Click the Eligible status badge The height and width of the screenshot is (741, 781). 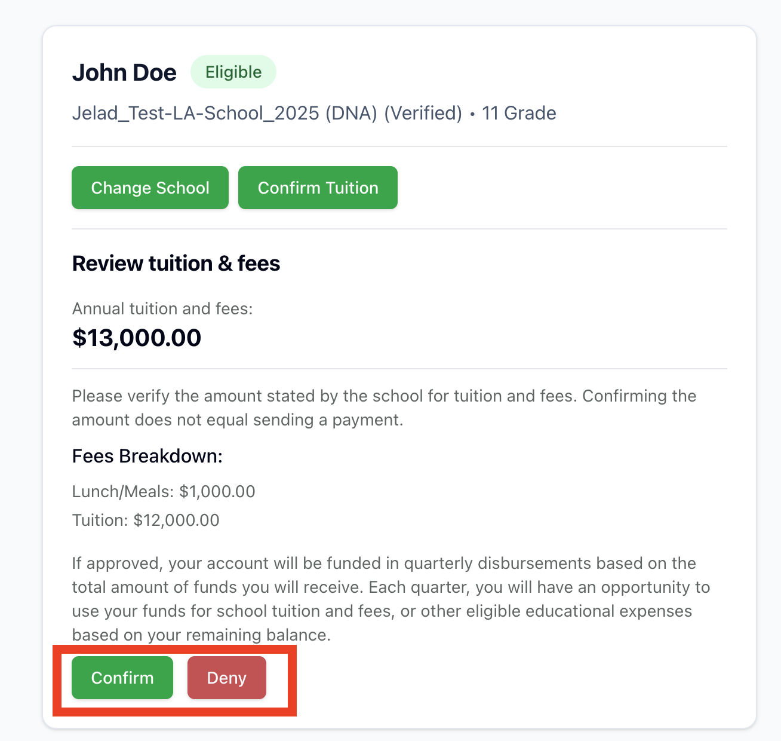[x=233, y=72]
